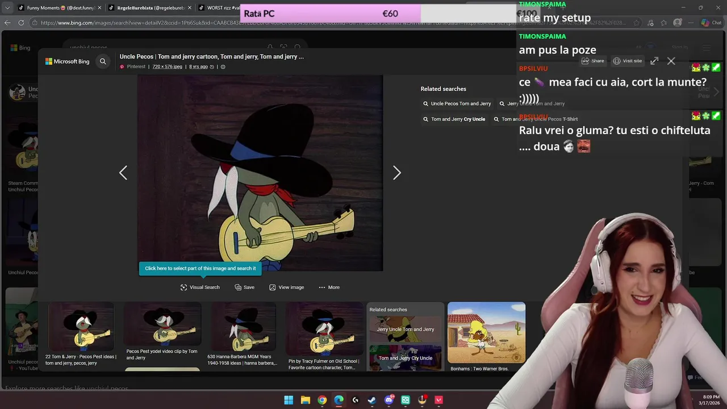This screenshot has width=727, height=409.
Task: Open Windows Start menu
Action: pos(289,400)
